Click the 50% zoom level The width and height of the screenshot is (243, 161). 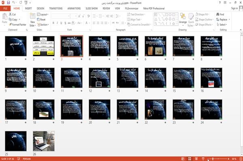click(234, 159)
